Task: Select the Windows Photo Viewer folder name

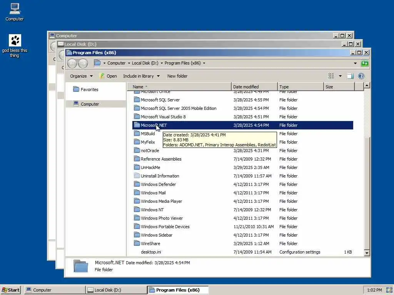Action: coord(162,218)
